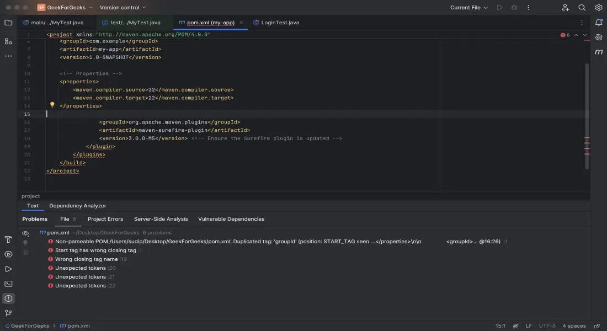Screen dimensions: 607x331
Task: Select the pom.xml (my-app) tab
Action: click(x=211, y=23)
